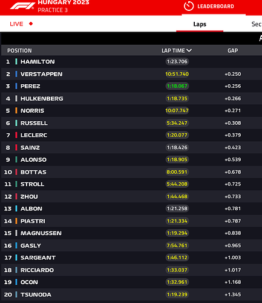Click Hamilton's teal team color bar
262x303 pixels.
16,62
